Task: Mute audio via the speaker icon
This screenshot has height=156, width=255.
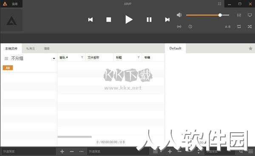Action: (179, 15)
